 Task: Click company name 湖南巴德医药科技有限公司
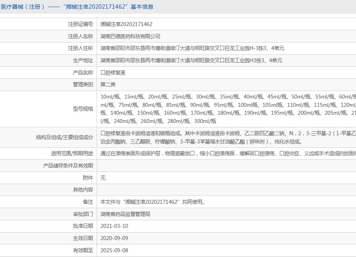130,36
